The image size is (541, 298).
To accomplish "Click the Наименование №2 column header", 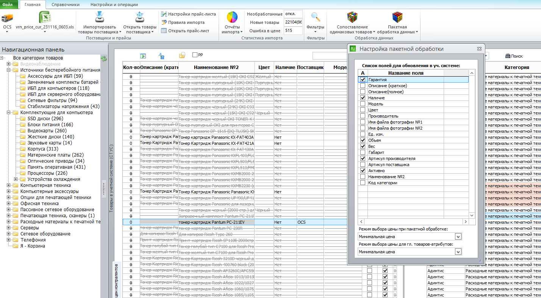I will tap(216, 67).
